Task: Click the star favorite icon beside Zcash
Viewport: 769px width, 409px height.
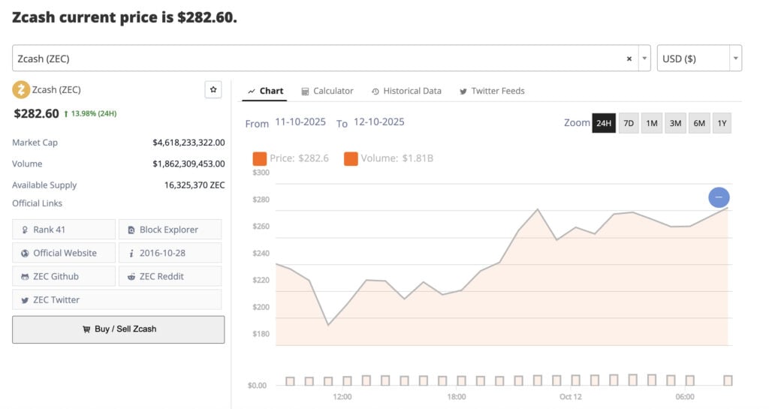Action: click(213, 90)
